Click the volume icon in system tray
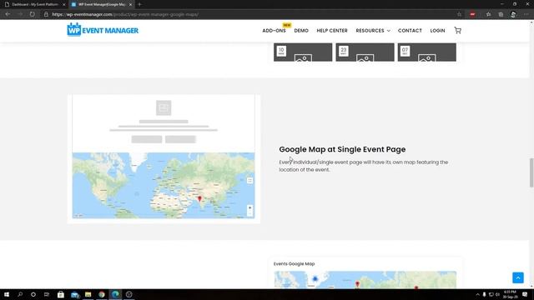The image size is (534, 300). pos(497,294)
